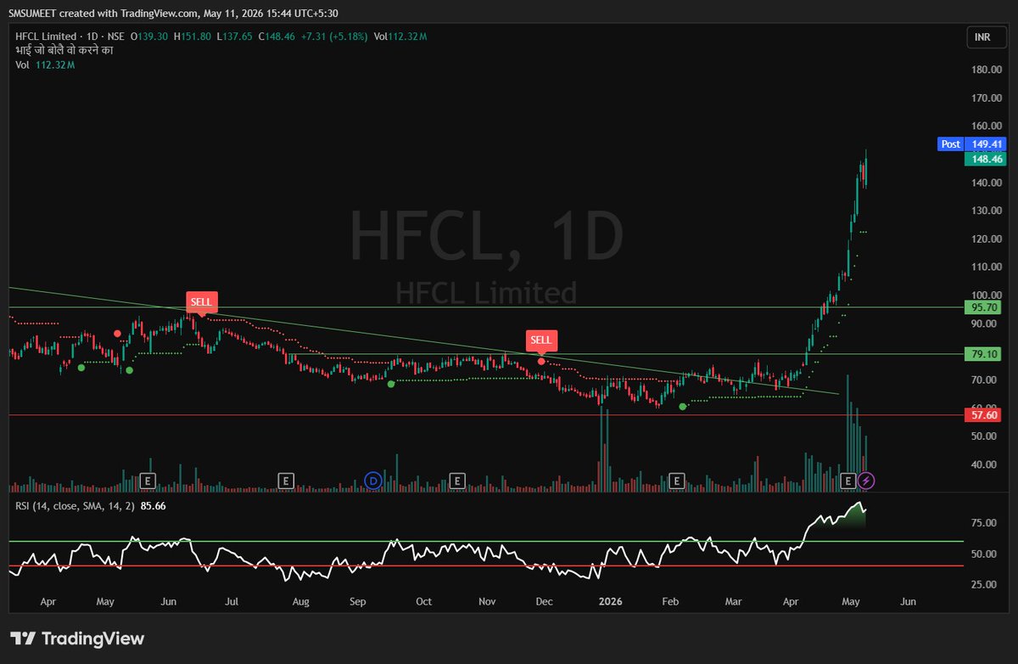1018x664 pixels.
Task: Open the earnings E marker next to the lightning icon
Action: 847,481
